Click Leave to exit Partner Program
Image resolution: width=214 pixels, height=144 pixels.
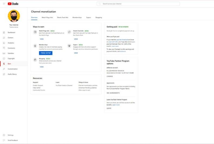[109, 108]
